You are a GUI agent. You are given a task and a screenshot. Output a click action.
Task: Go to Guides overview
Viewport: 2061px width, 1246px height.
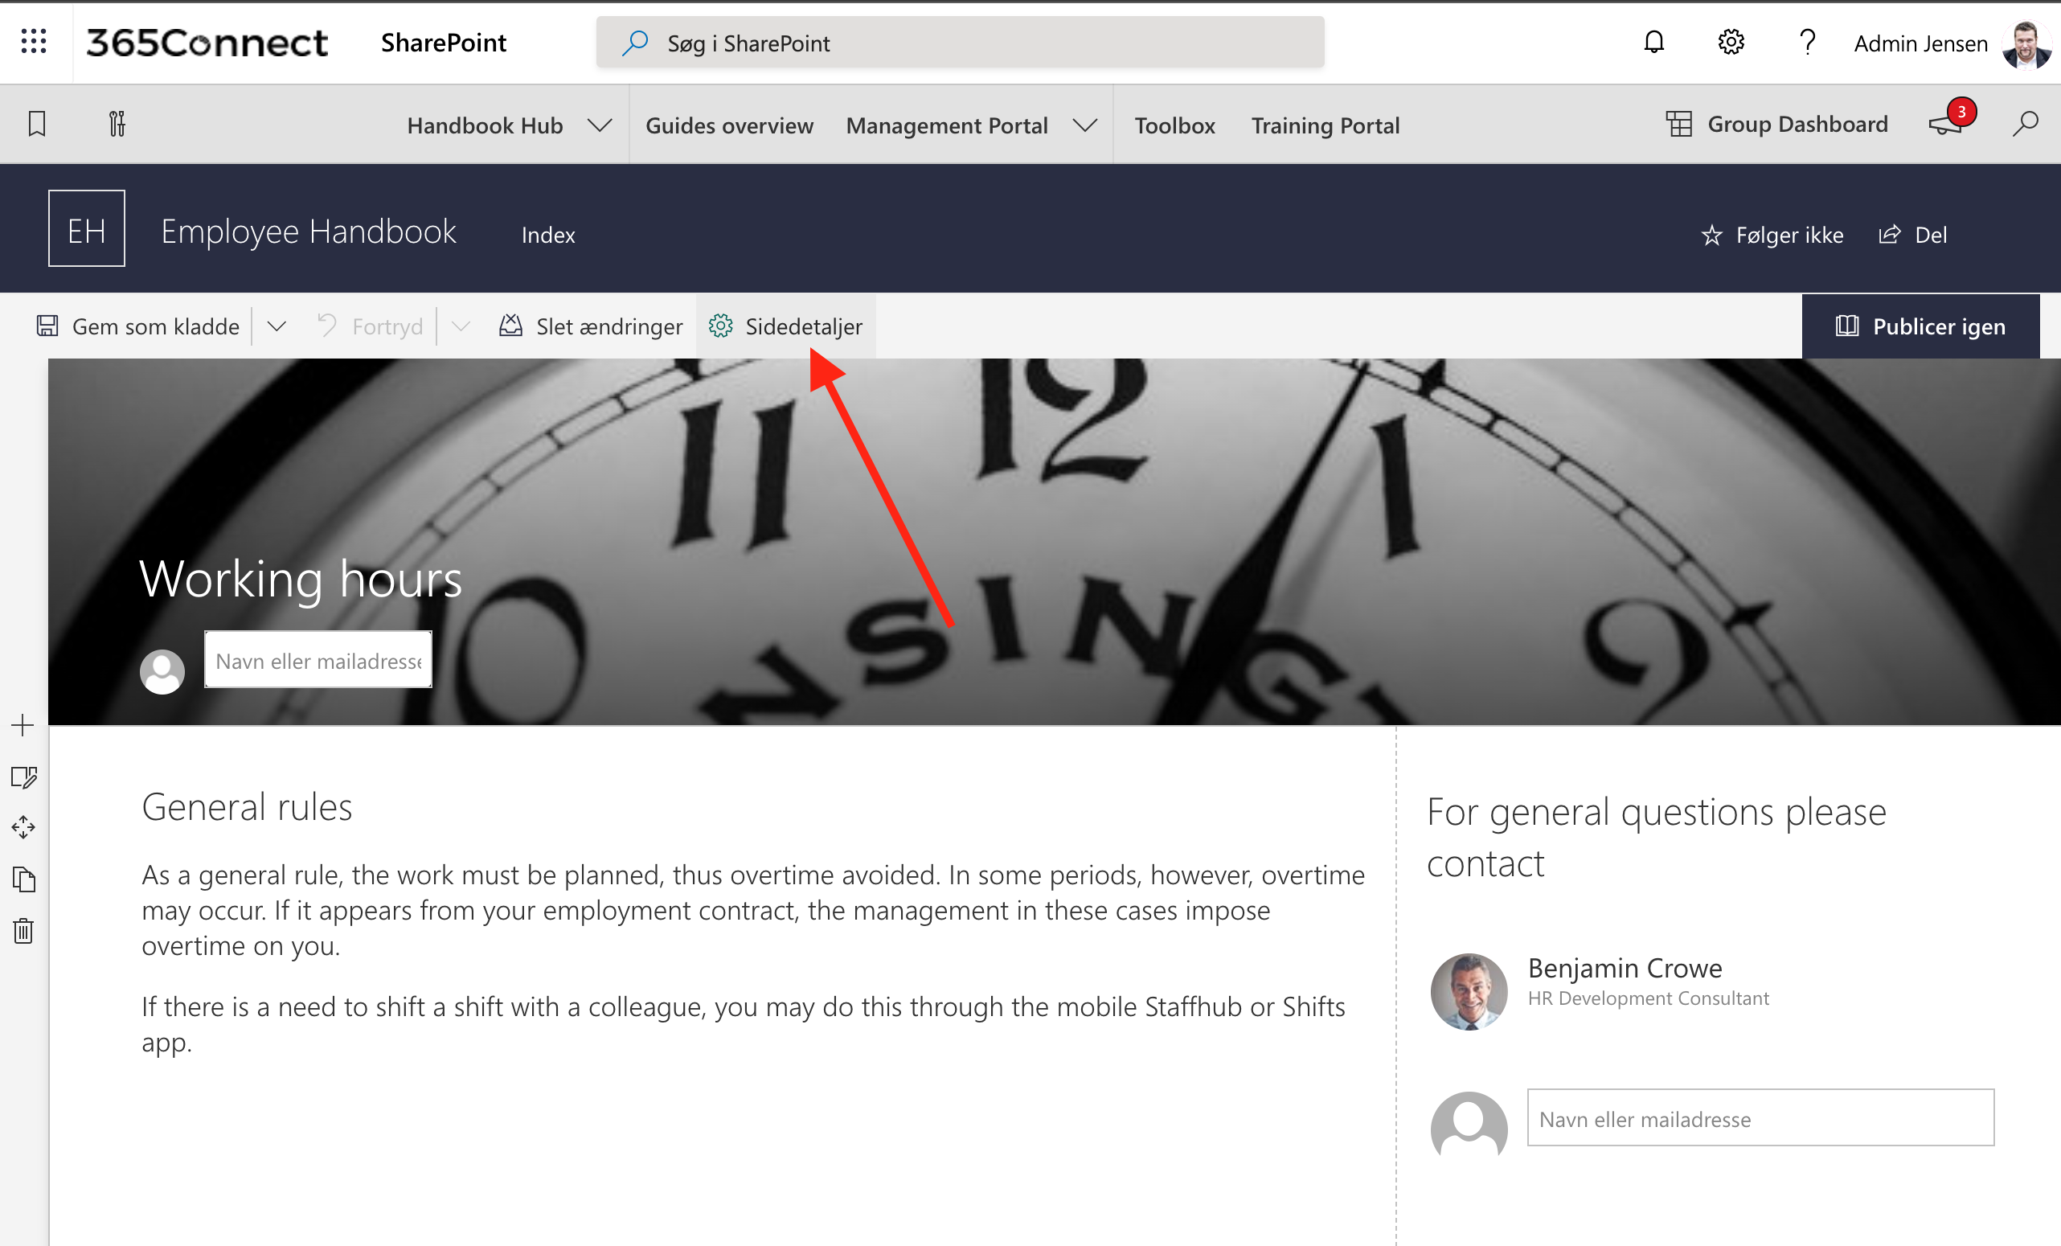click(729, 125)
